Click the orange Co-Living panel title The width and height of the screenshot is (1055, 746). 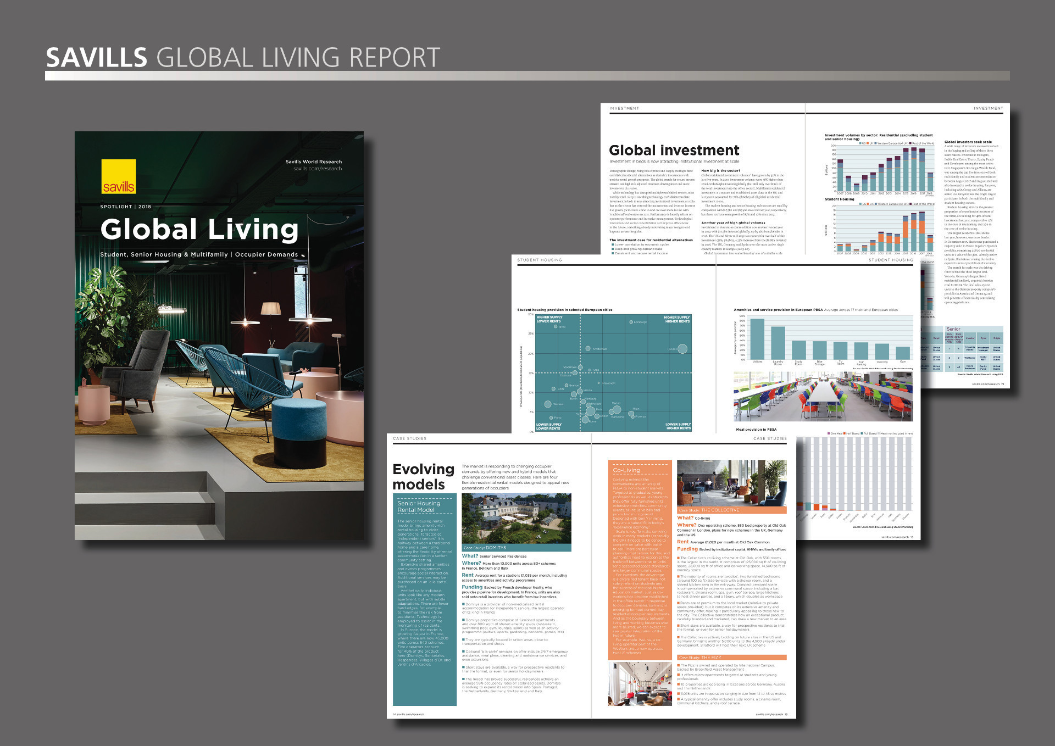627,470
